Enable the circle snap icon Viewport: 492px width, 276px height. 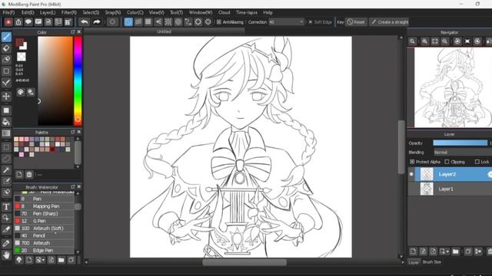(x=178, y=22)
